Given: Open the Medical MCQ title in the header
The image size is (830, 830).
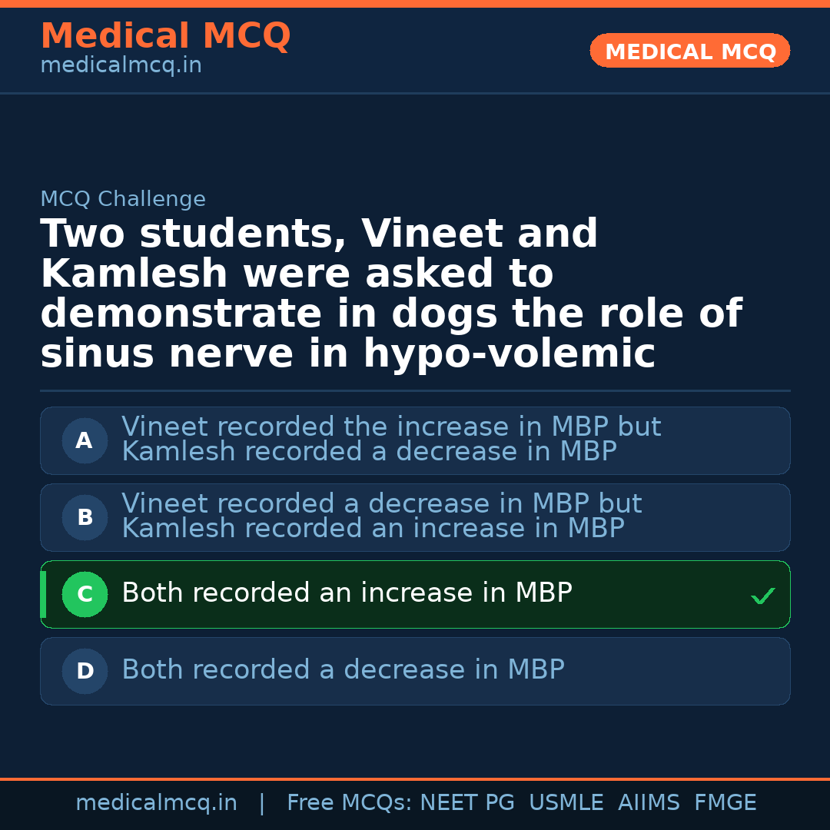Looking at the screenshot, I should 165,36.
